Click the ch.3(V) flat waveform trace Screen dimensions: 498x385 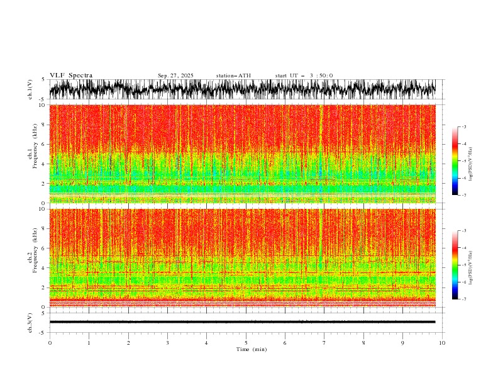[243, 322]
